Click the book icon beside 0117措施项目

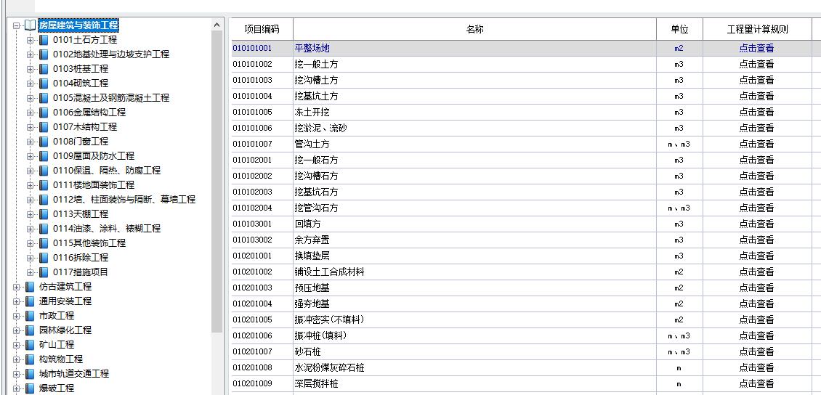(x=44, y=272)
